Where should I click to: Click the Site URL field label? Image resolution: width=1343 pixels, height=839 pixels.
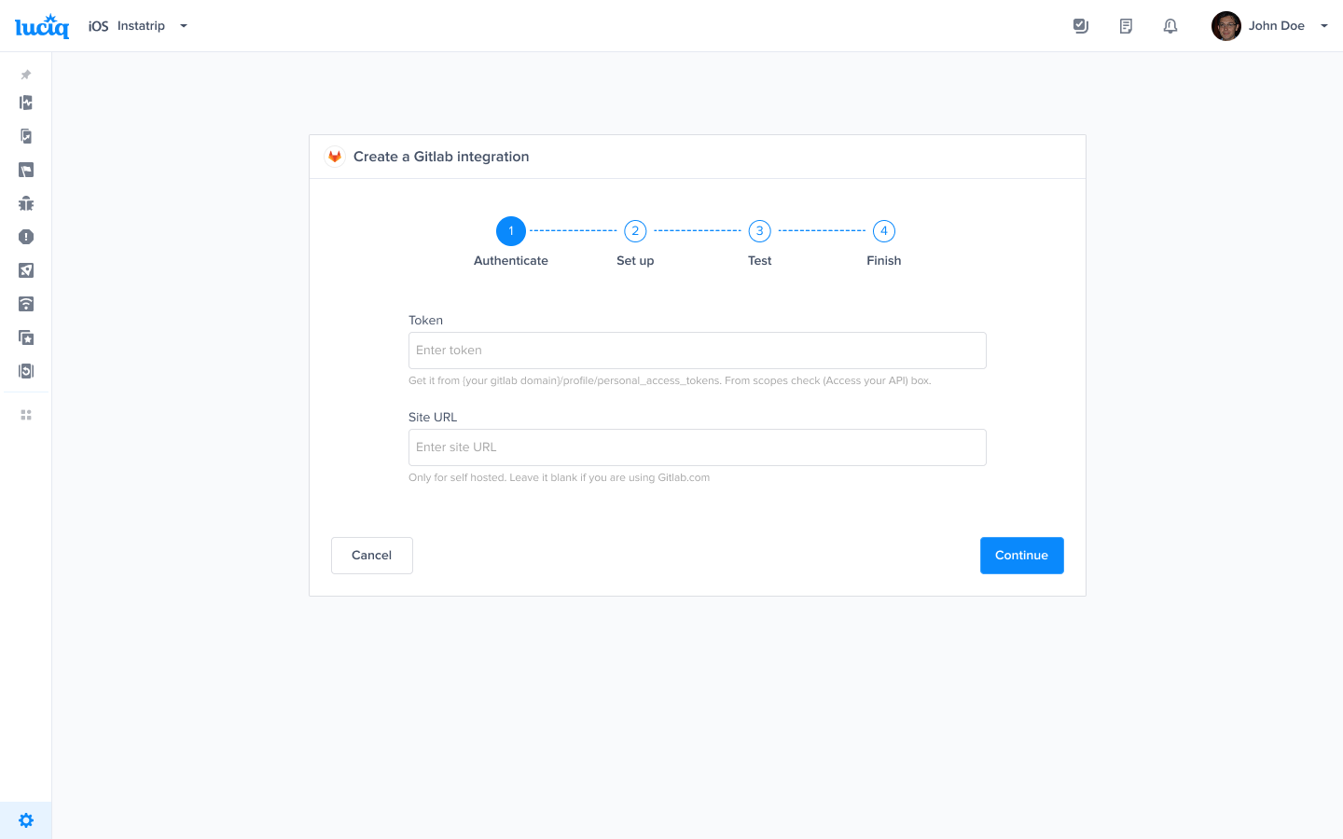pos(433,417)
